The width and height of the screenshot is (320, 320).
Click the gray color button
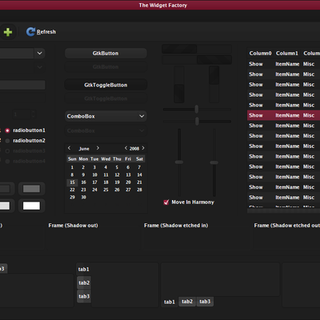click(31, 189)
